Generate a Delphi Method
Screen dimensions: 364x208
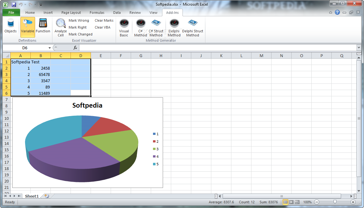(x=174, y=28)
